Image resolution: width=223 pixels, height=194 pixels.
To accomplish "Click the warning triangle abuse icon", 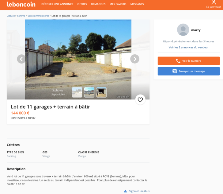I will 125,191.
